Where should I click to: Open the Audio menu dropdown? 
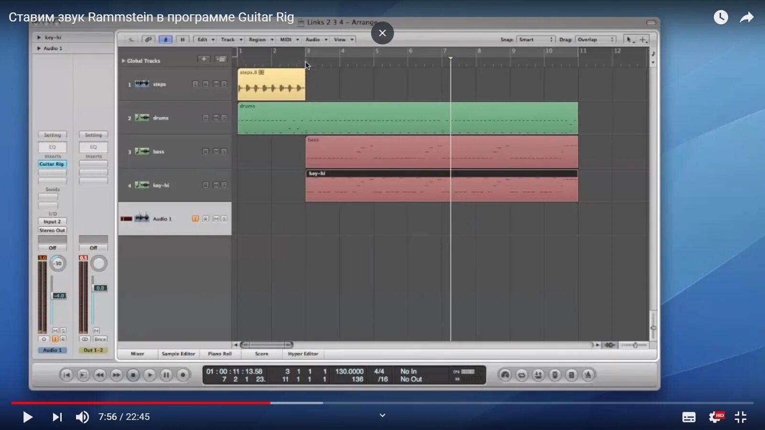[316, 40]
